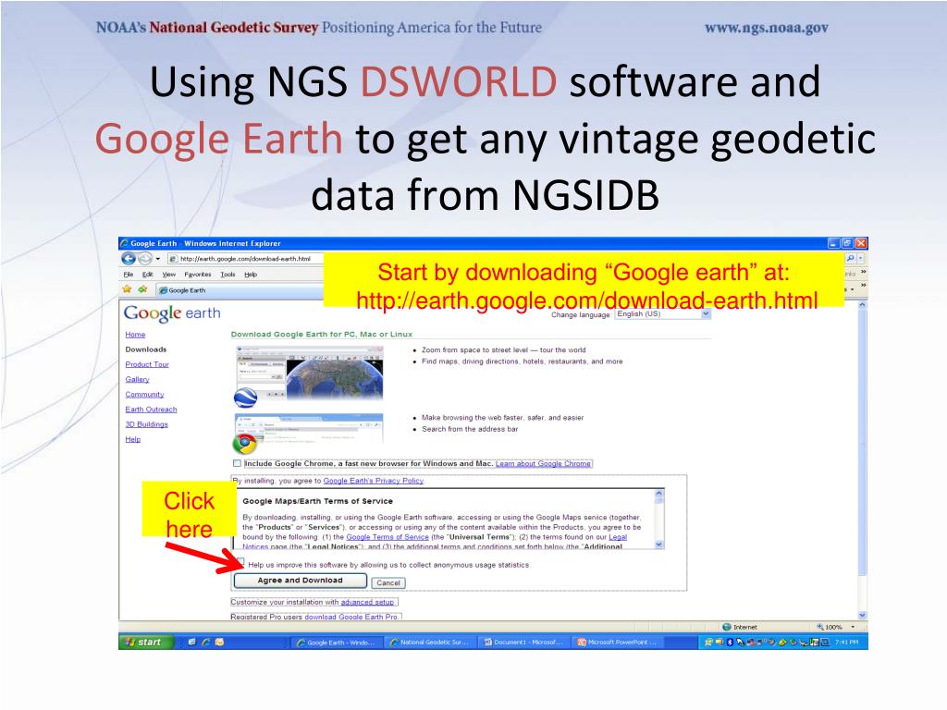Click the Chrome browser screenshot thumbnail

(309, 429)
